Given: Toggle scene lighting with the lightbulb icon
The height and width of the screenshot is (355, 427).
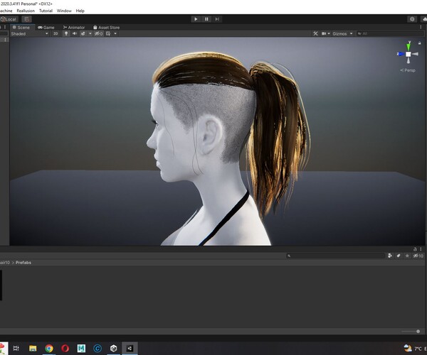Looking at the screenshot, I should 66,33.
